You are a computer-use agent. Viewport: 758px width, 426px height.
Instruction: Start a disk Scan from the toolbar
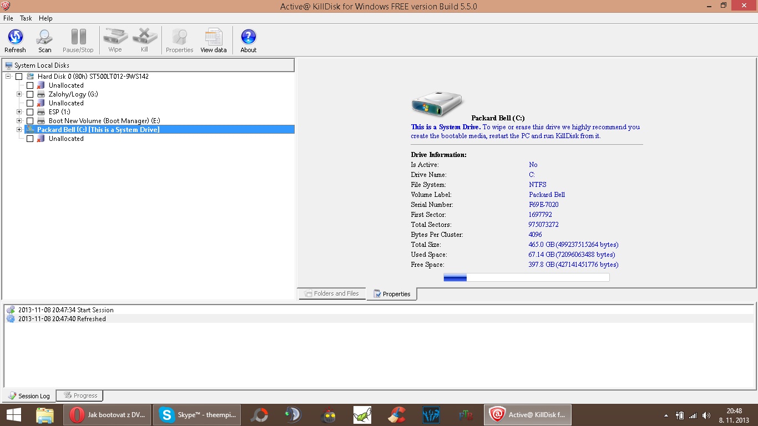pos(44,37)
